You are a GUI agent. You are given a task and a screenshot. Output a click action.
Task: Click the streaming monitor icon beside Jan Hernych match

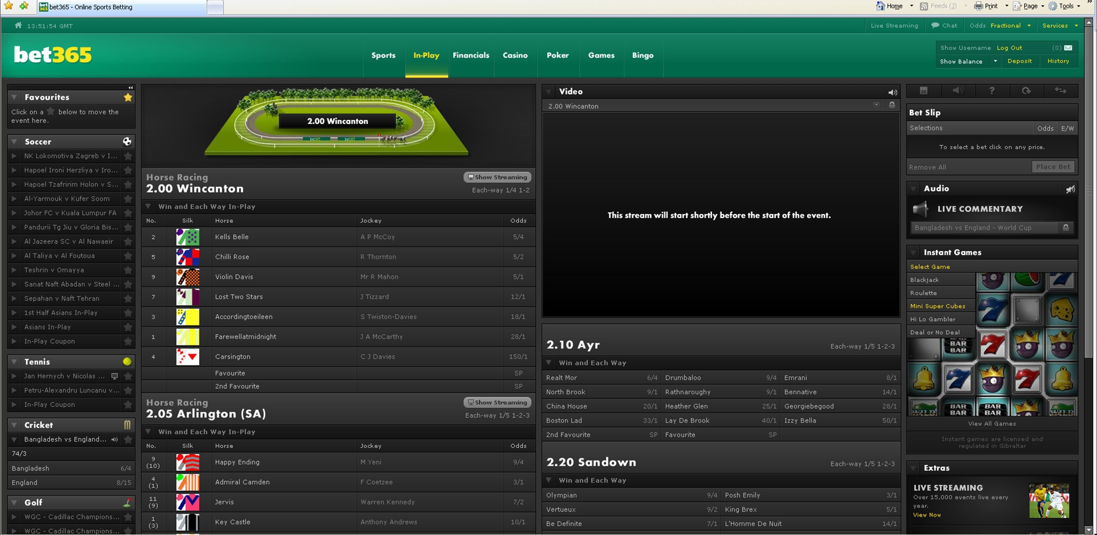coord(115,376)
